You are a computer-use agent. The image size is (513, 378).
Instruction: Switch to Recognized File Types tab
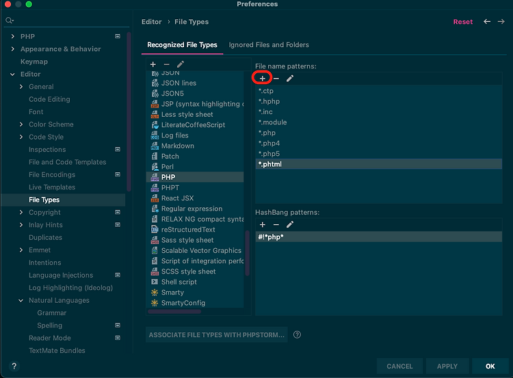pyautogui.click(x=182, y=45)
